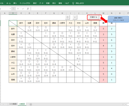Select the 2-11 score in 高橋 row

pos(21,81)
